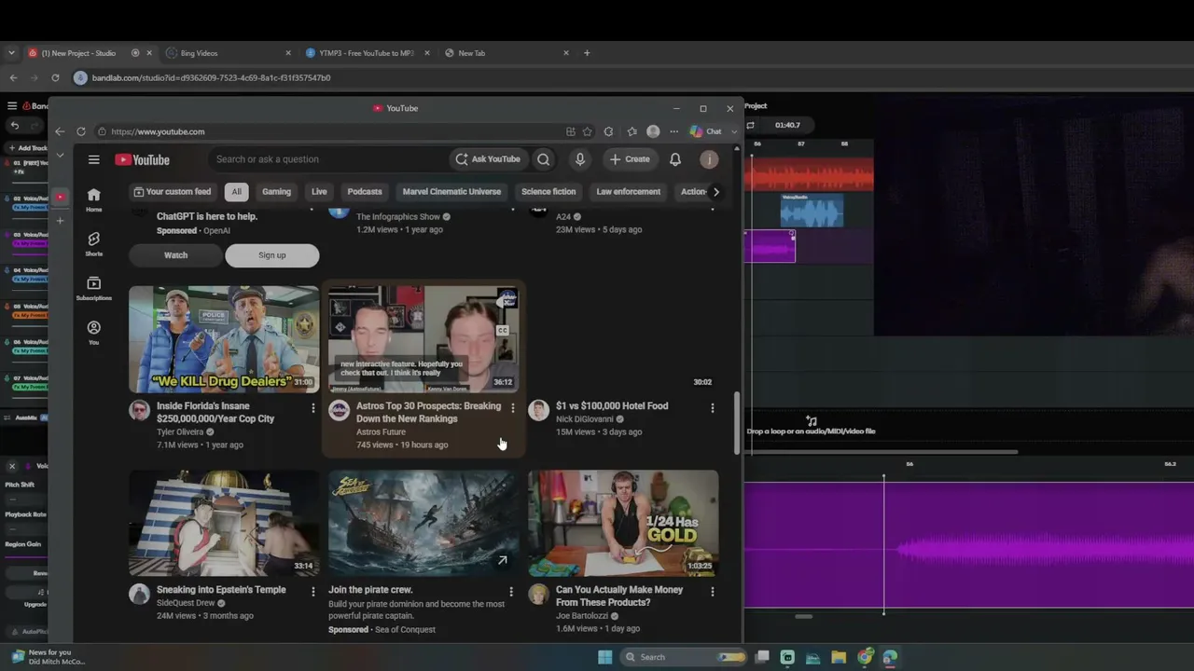Open the Sneaking into Epstein's Temple thumbnail
The height and width of the screenshot is (671, 1194).
(x=224, y=524)
